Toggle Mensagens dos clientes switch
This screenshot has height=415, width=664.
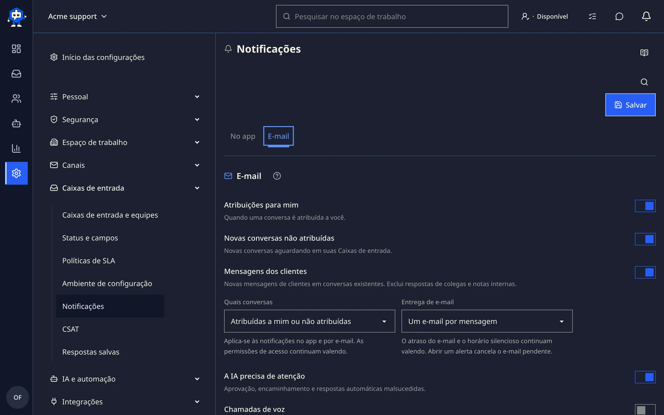coord(645,272)
